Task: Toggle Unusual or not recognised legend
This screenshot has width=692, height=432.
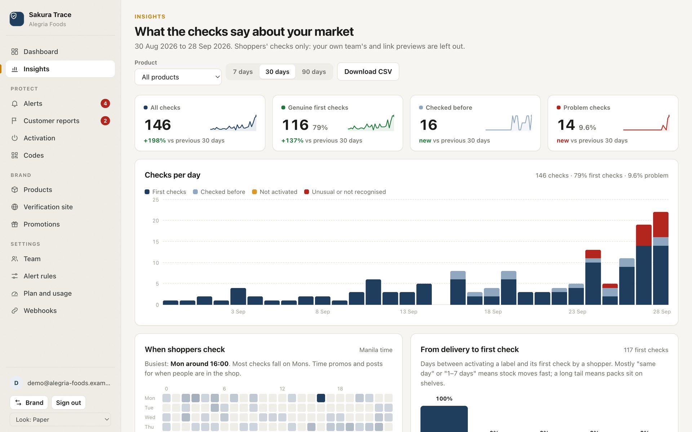Action: pos(345,192)
